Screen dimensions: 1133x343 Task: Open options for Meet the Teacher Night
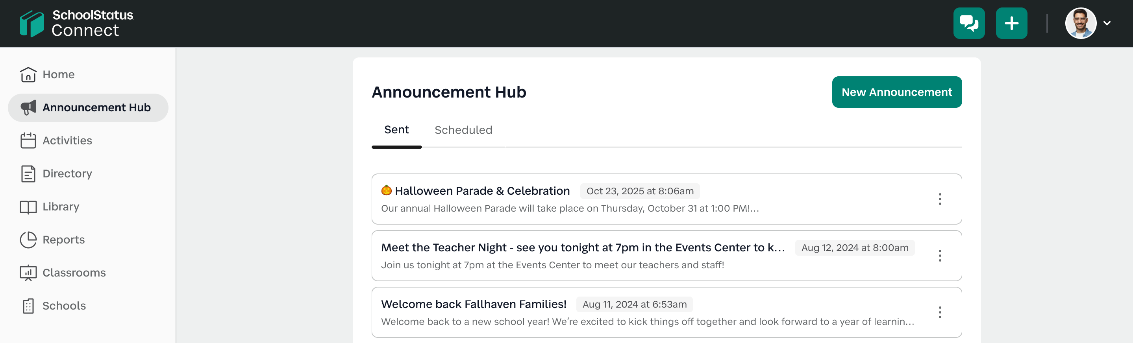pyautogui.click(x=939, y=256)
